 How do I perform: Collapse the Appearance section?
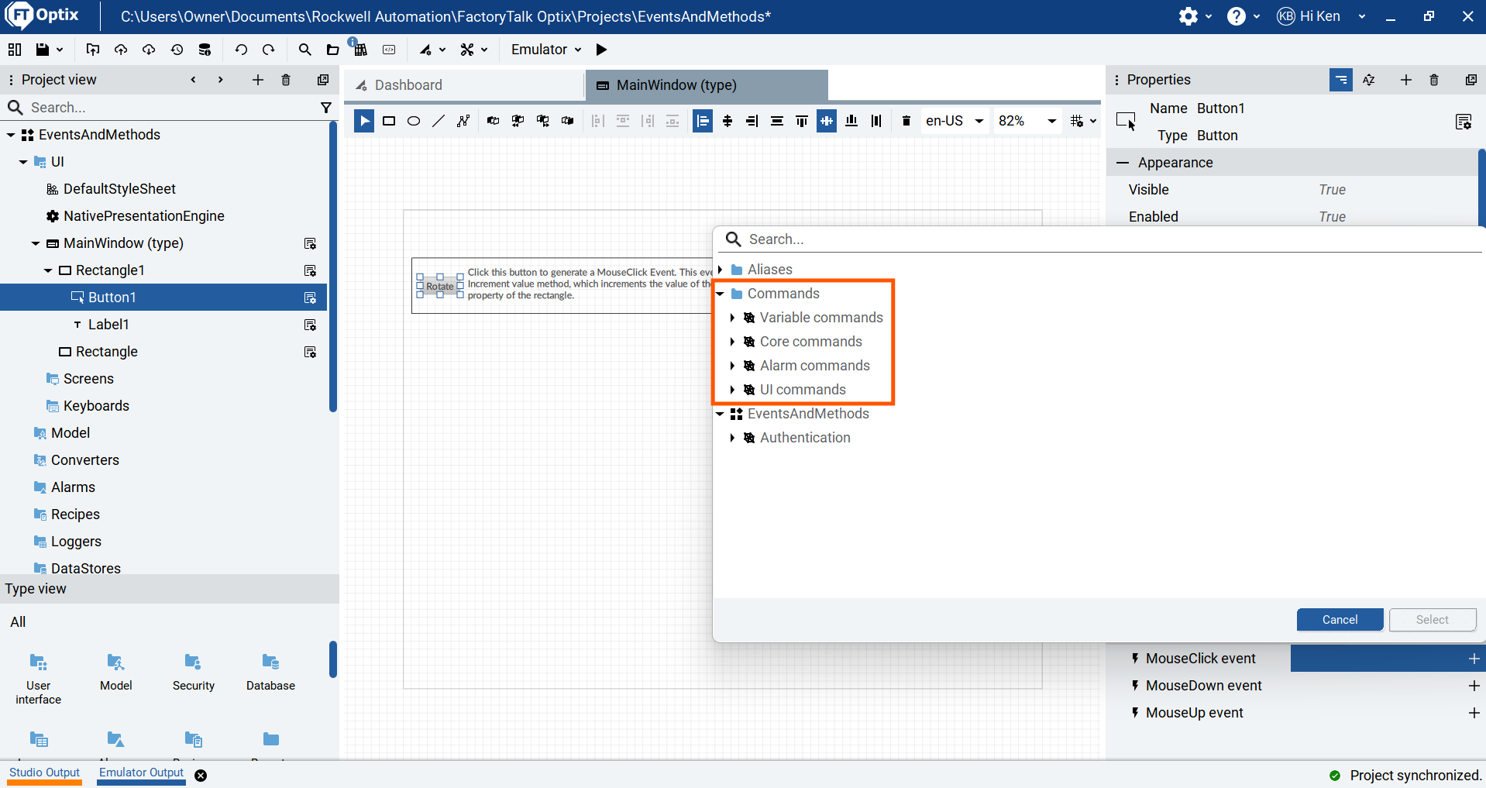[x=1122, y=163]
